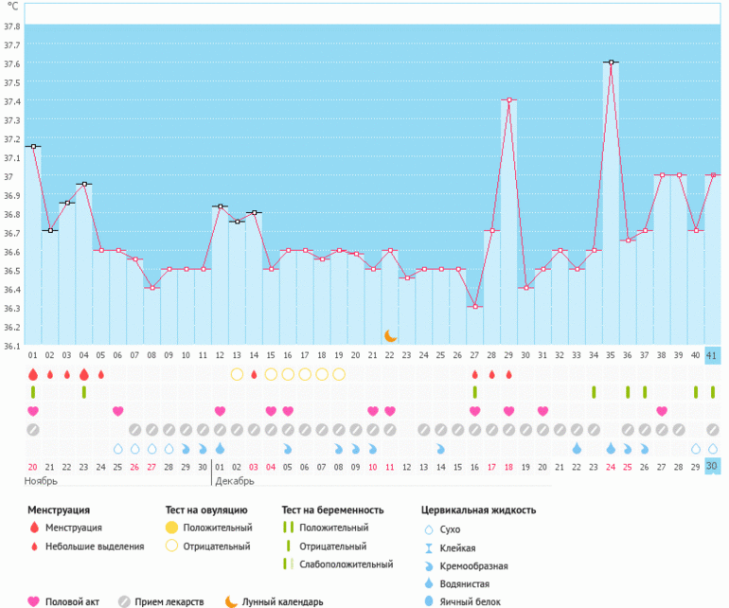Viewport: 729px width, 608px height.
Task: Click the orange moon icon in the legend
Action: point(231,600)
